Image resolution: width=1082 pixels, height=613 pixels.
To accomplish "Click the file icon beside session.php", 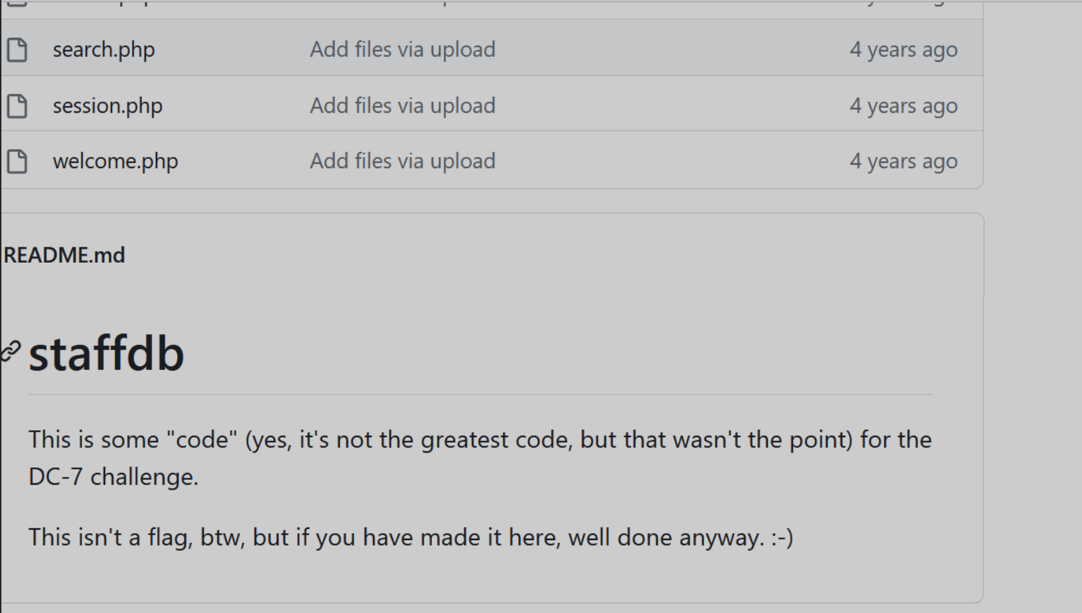I will 17,106.
